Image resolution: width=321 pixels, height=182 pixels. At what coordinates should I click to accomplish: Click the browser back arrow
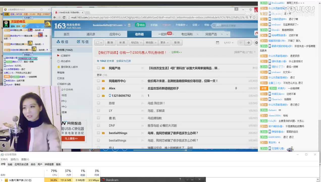(x=55, y=17)
